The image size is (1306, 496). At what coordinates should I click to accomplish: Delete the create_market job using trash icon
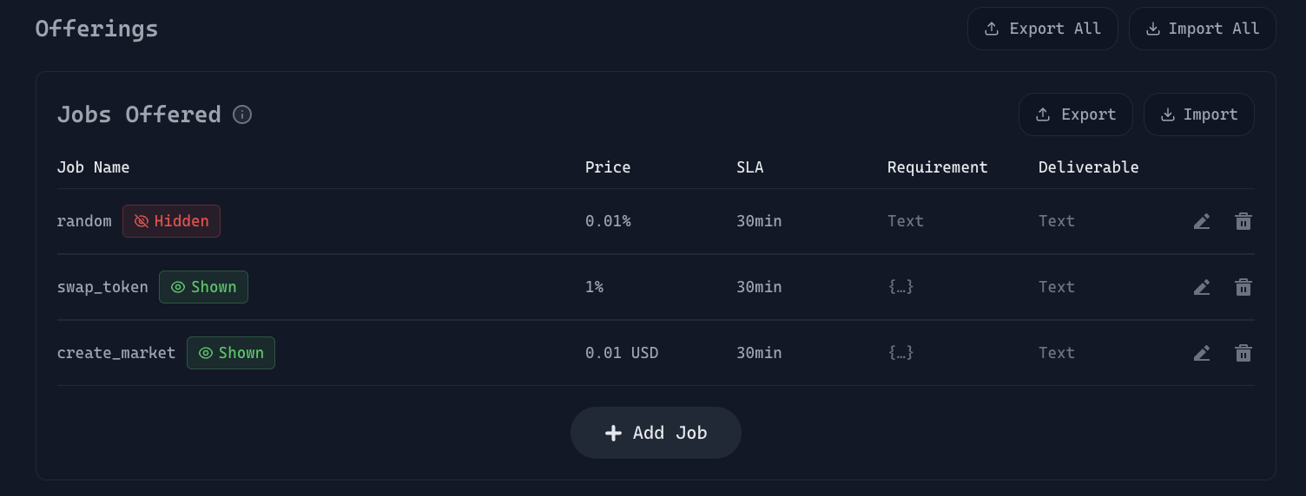point(1243,353)
